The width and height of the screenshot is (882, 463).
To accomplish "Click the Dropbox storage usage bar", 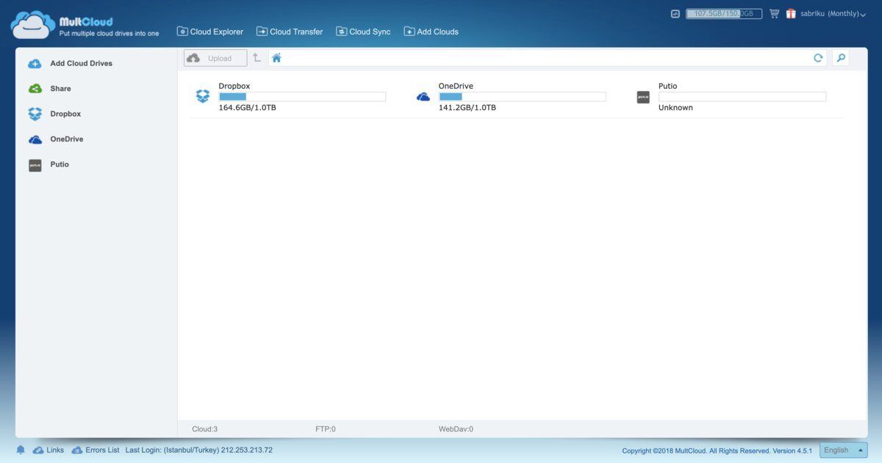I will coord(302,97).
